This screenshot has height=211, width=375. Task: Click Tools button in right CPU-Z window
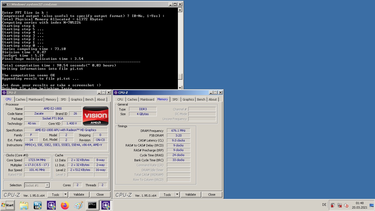click(167, 195)
